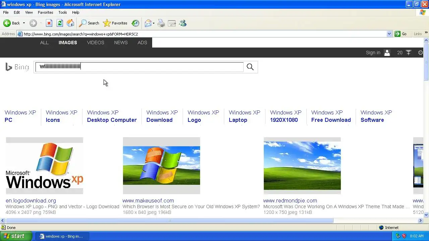Open the Mail dropdown arrow
Screen dimensions: 429x241
154,23
